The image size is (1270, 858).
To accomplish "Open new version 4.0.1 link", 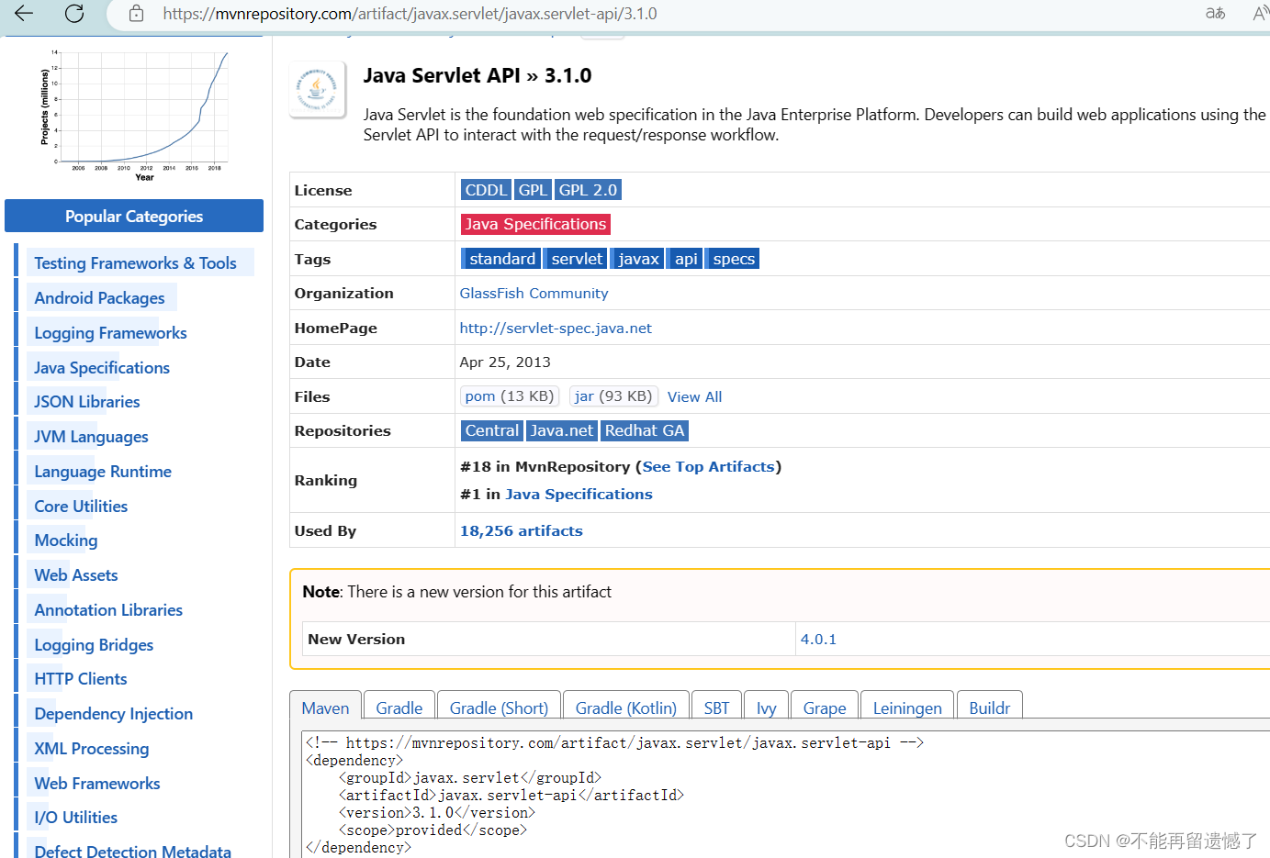I will tap(818, 639).
